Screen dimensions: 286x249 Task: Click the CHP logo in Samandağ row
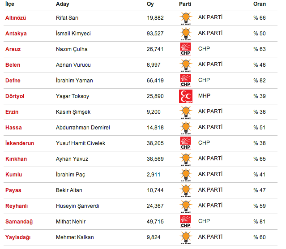click(185, 222)
